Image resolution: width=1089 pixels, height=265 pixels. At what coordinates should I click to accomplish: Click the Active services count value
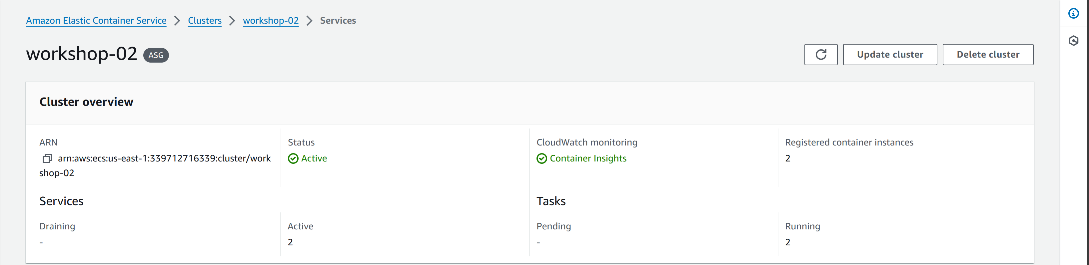pyautogui.click(x=290, y=242)
